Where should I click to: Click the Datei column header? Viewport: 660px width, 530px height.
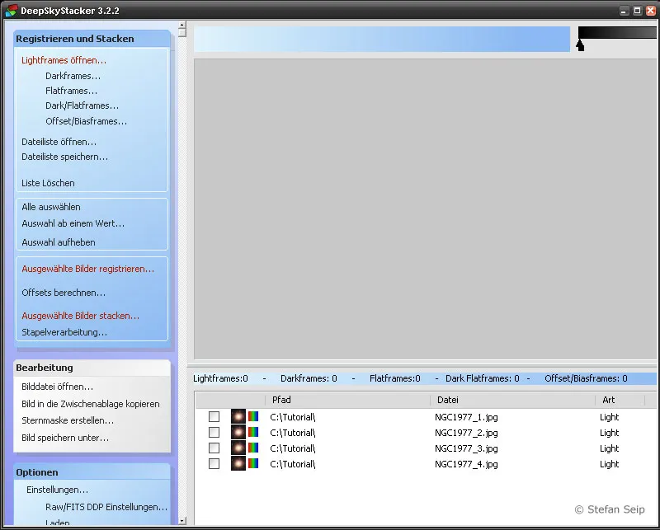(x=512, y=400)
